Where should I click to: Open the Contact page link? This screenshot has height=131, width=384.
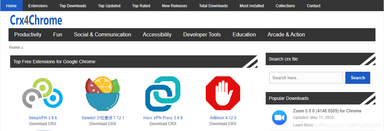(314, 6)
